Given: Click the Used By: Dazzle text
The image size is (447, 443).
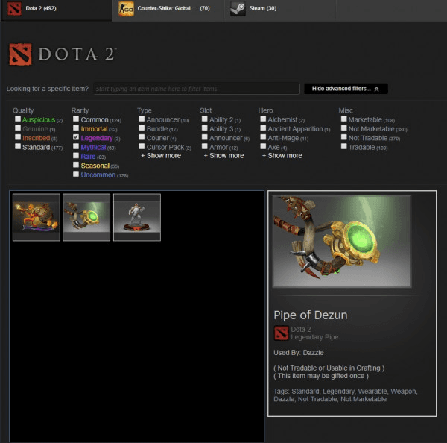Looking at the screenshot, I should [x=299, y=353].
